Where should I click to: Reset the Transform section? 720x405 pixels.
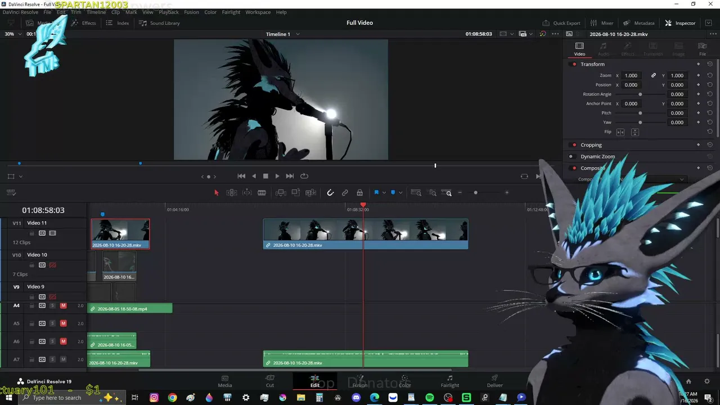(x=710, y=64)
